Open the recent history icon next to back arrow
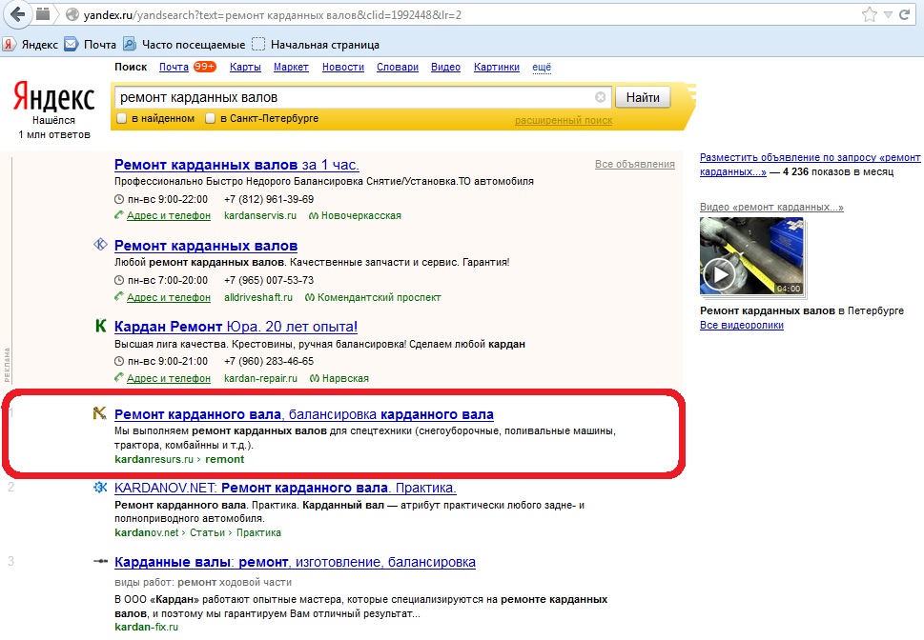924x640 pixels. click(43, 14)
